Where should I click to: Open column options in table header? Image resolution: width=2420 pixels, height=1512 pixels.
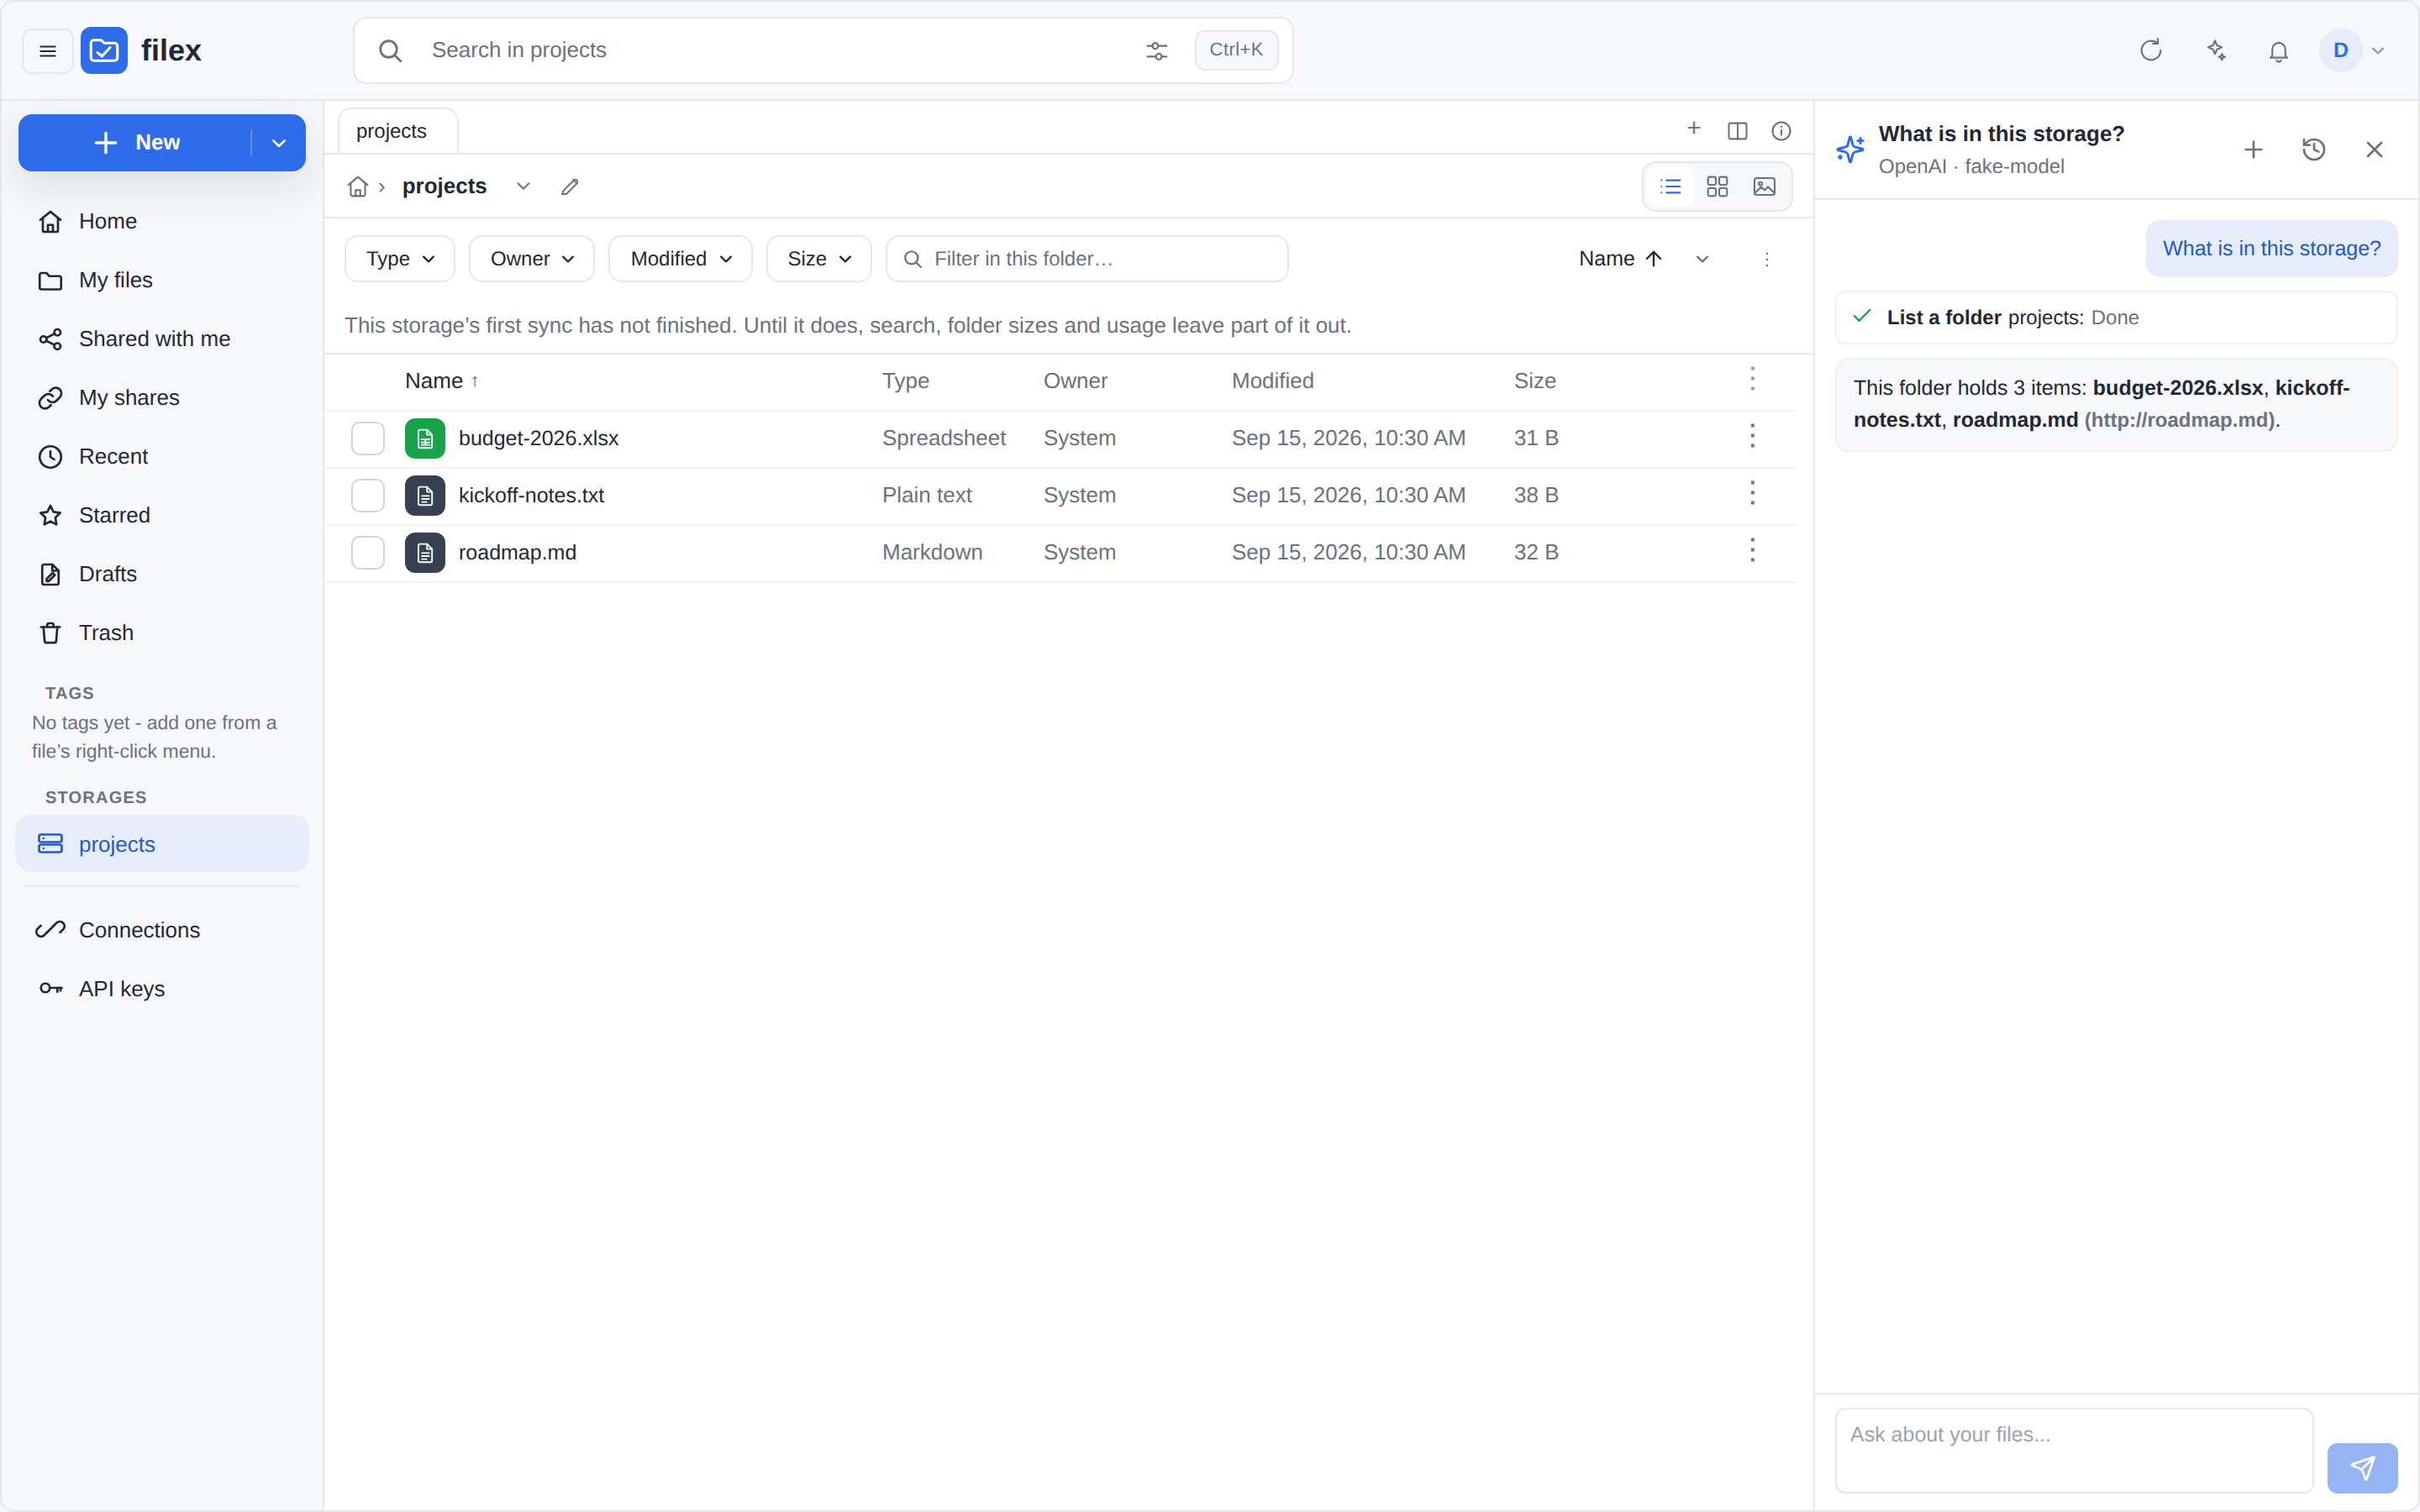(x=1752, y=379)
